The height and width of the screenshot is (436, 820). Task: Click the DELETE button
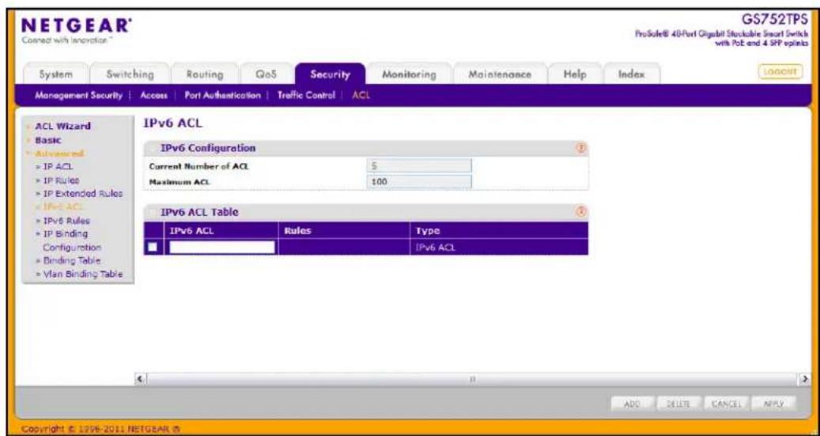[680, 404]
